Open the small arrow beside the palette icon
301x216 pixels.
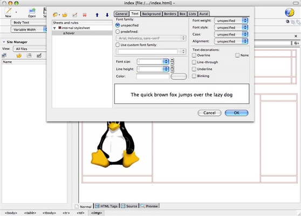point(59,15)
